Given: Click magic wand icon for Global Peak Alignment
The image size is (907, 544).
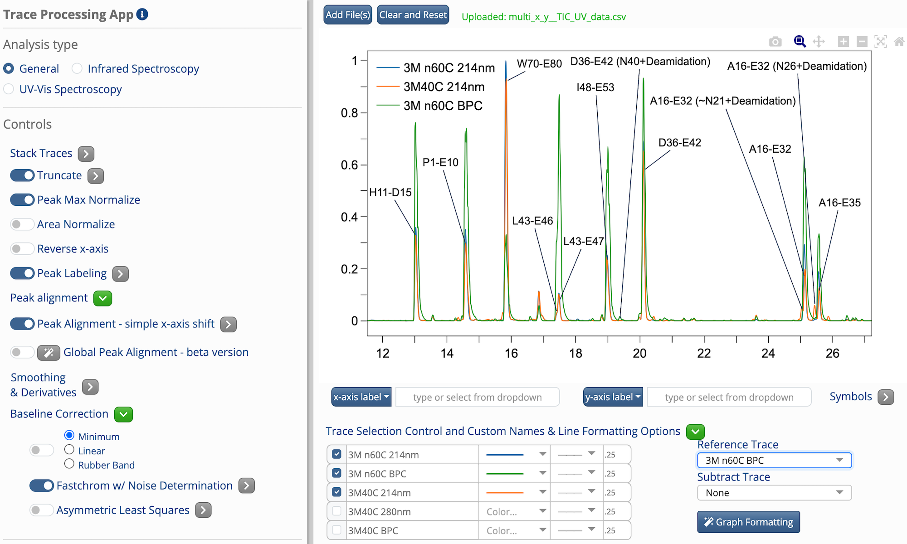Looking at the screenshot, I should (49, 353).
